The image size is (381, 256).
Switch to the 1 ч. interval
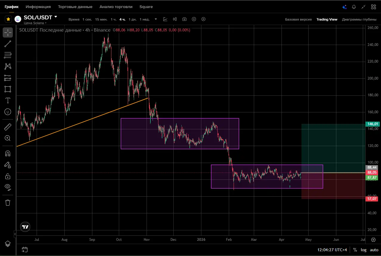[x=113, y=19]
